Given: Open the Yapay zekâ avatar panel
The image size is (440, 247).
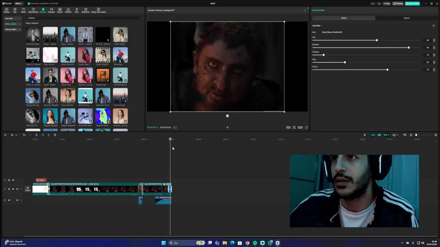Looking at the screenshot, I should point(99,10).
